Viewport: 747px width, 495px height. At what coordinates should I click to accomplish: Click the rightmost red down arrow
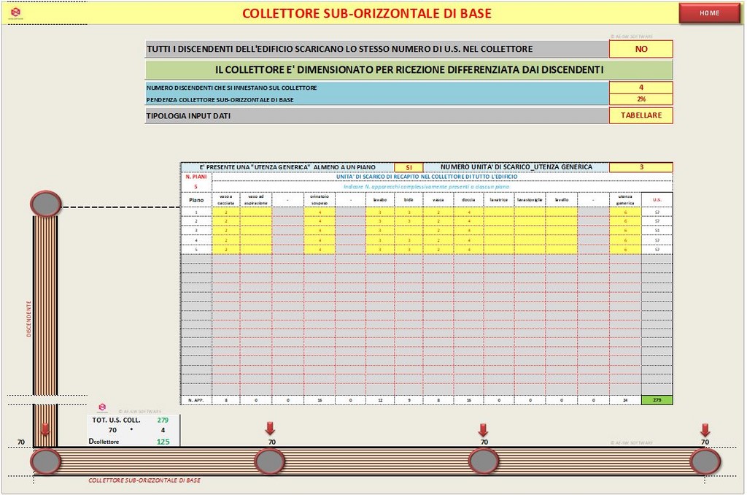point(705,429)
